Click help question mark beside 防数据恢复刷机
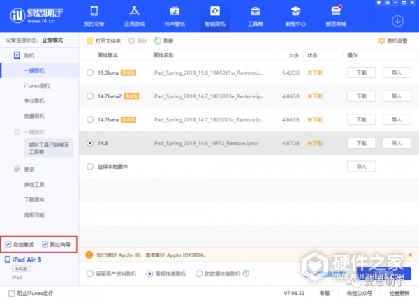 pyautogui.click(x=246, y=273)
